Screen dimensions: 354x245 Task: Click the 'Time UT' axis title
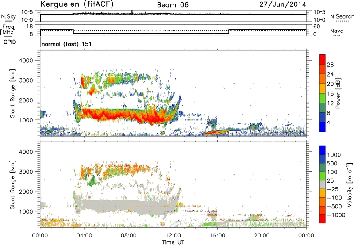(x=173, y=242)
